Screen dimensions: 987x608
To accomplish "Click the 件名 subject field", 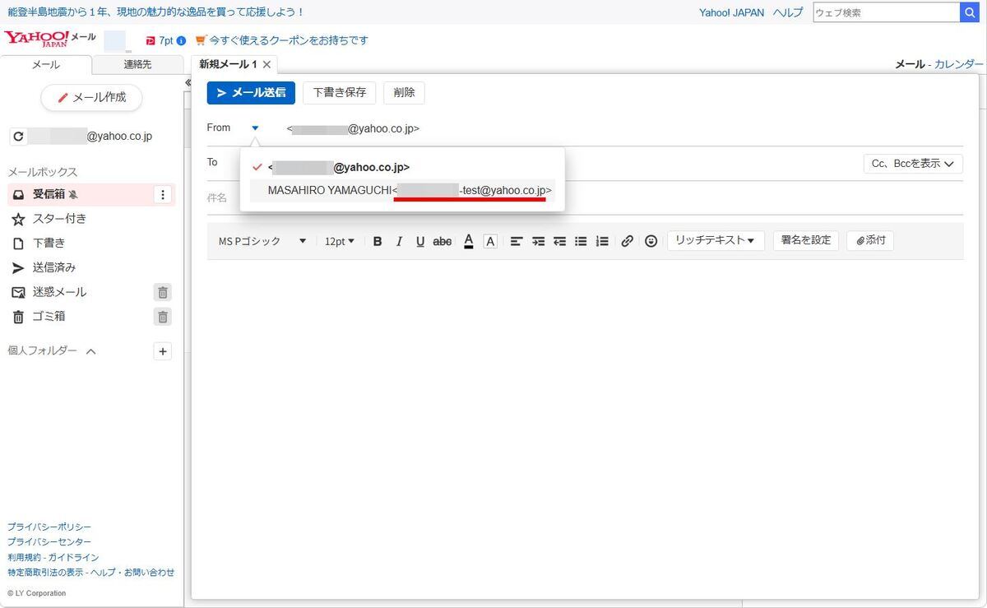I will [x=585, y=198].
